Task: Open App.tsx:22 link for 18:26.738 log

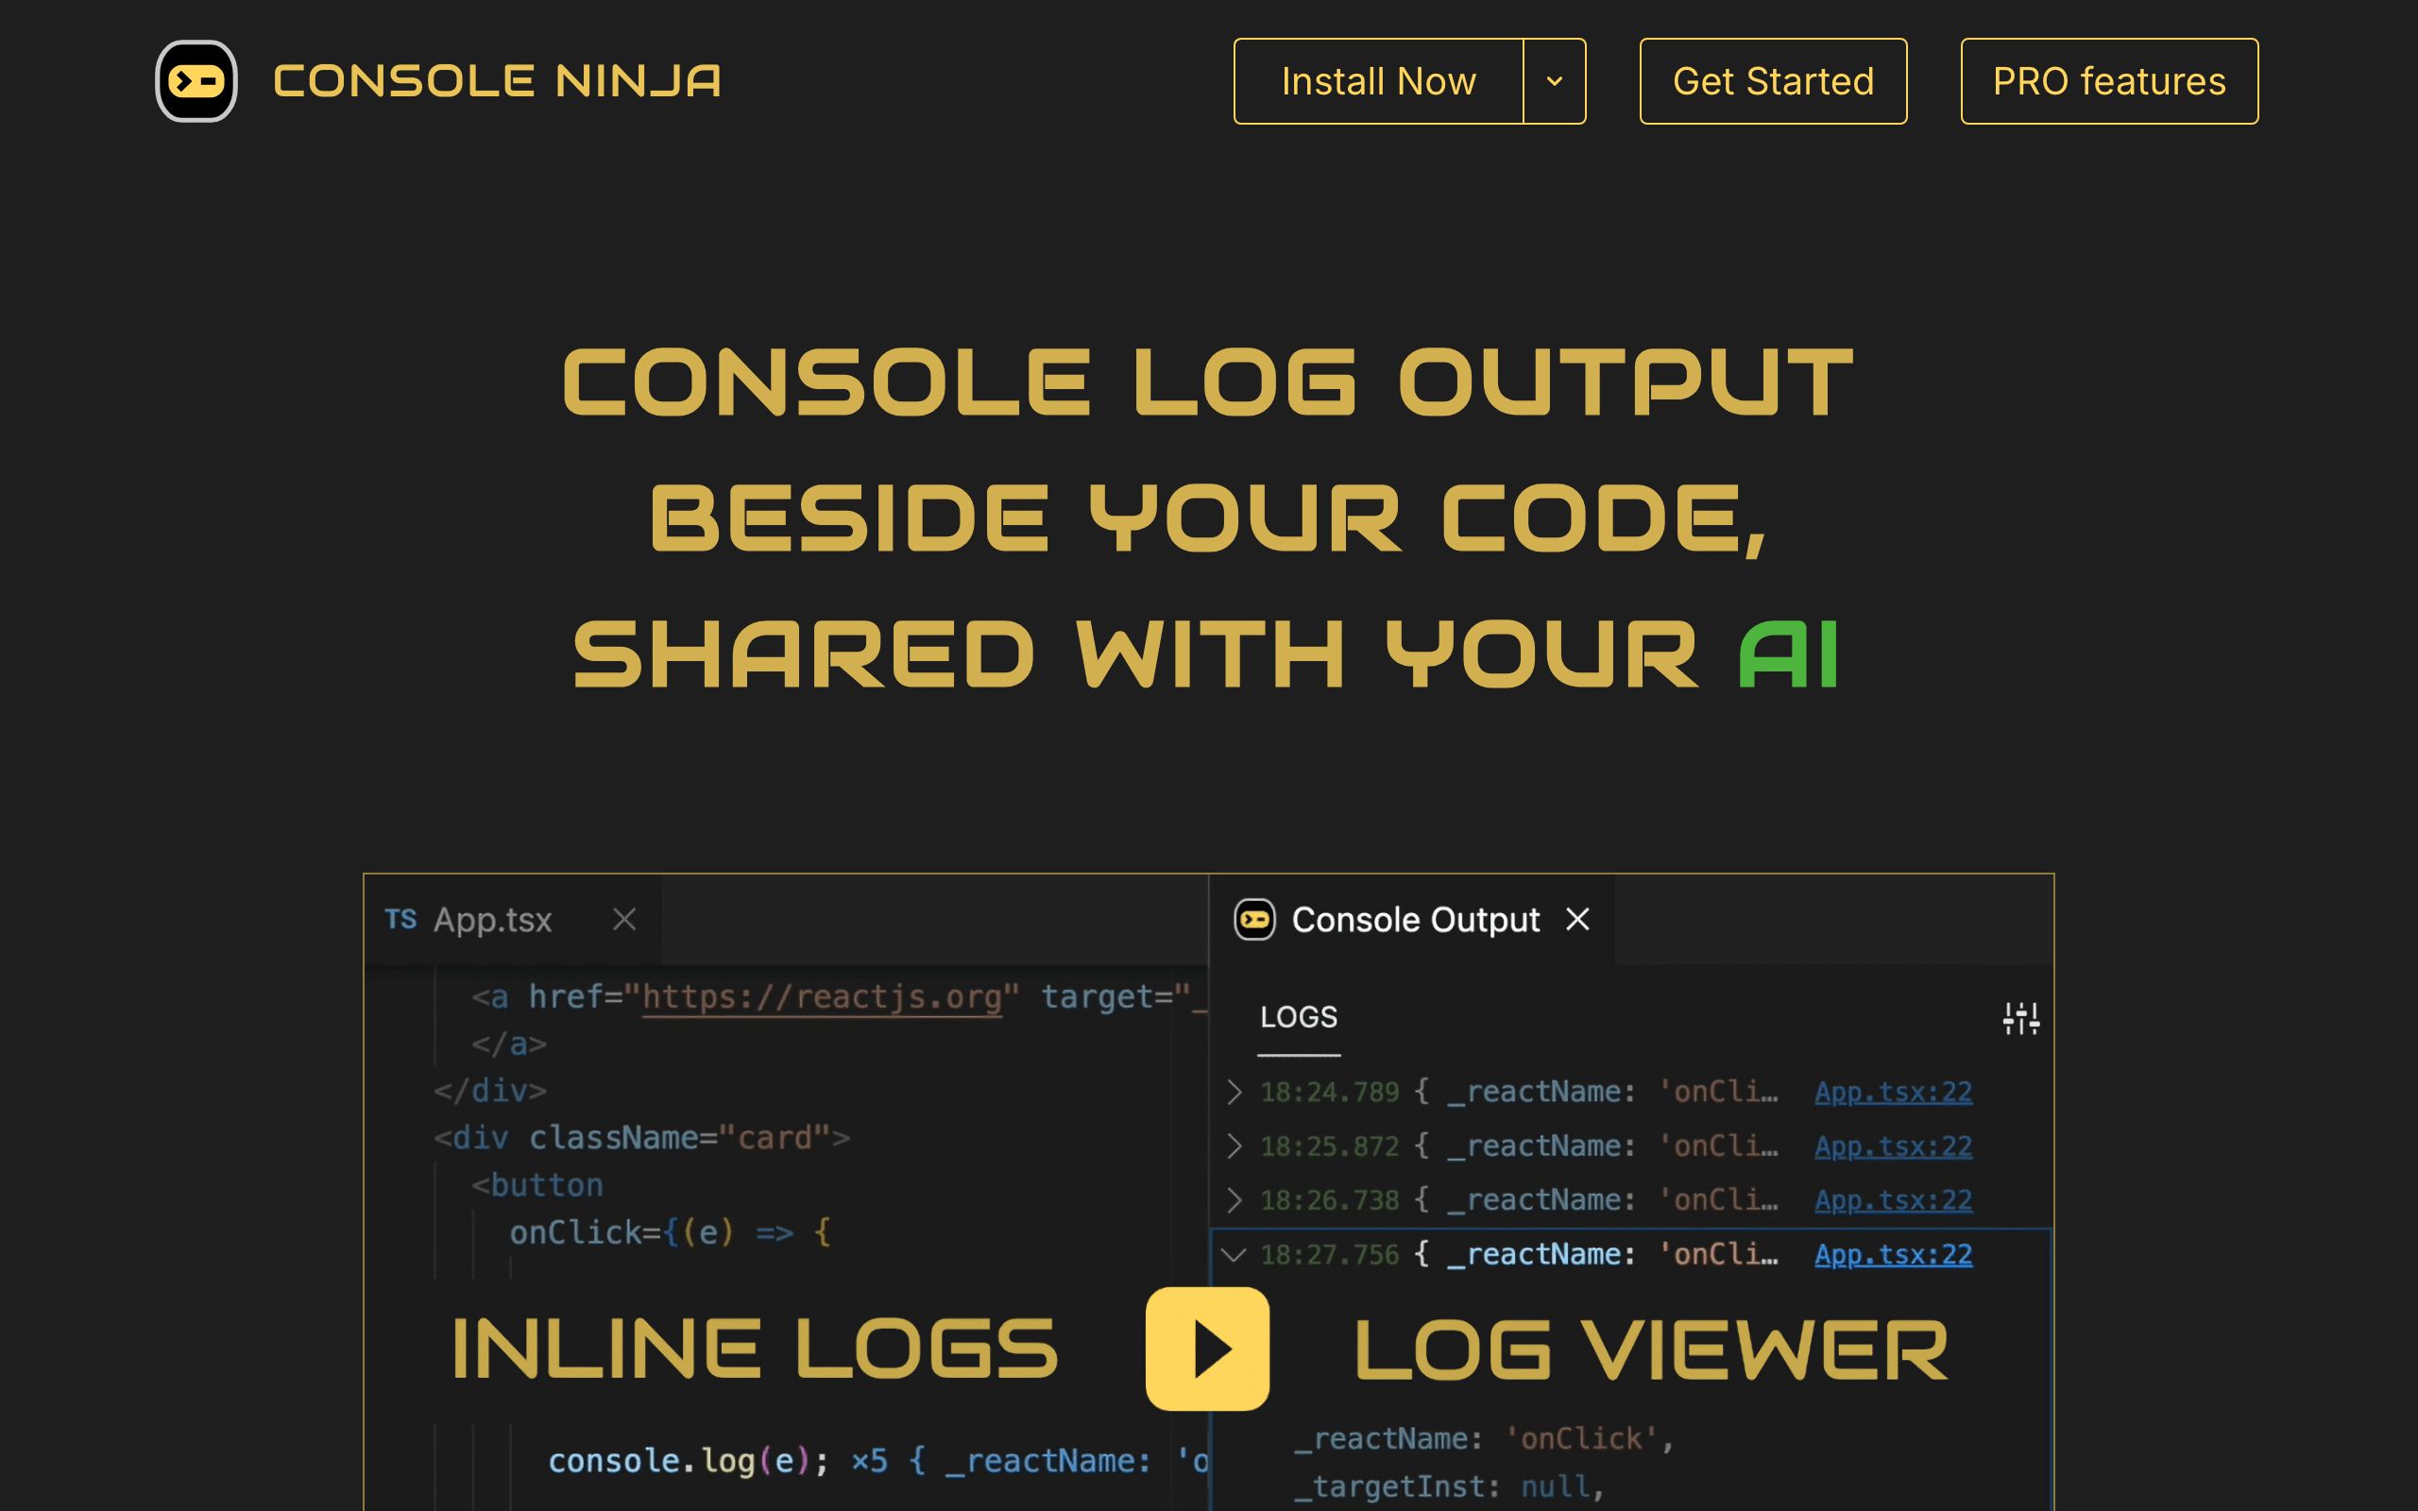Action: [1894, 1200]
